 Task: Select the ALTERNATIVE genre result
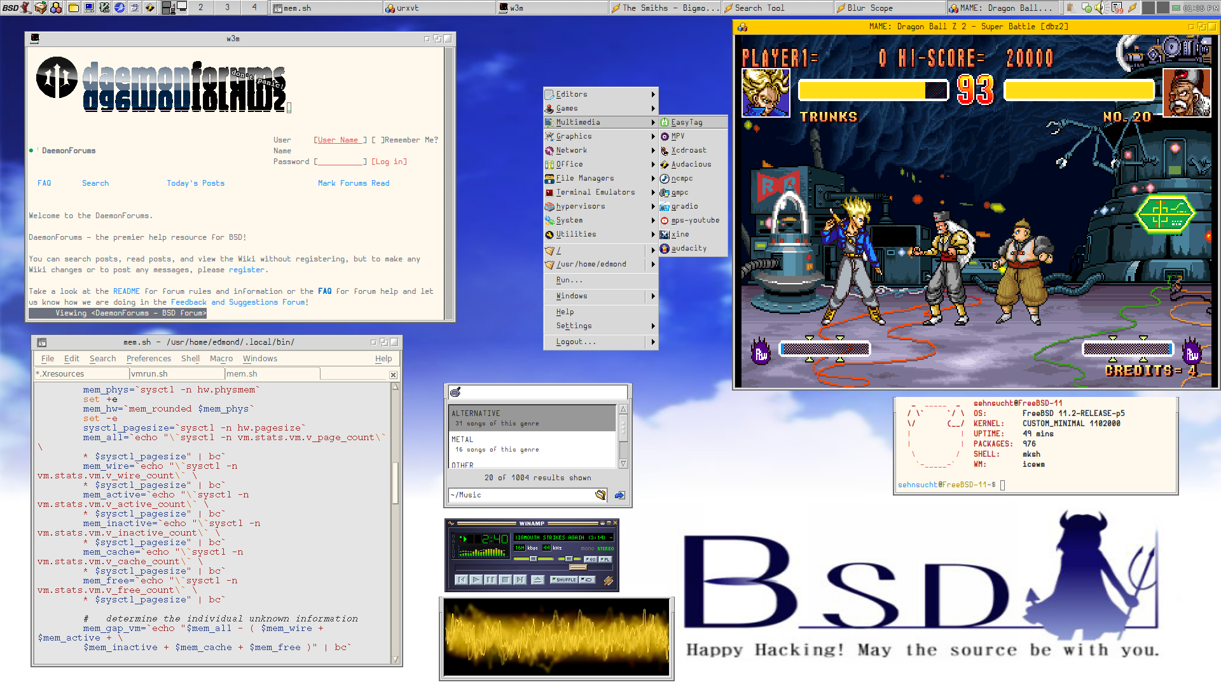pos(532,418)
